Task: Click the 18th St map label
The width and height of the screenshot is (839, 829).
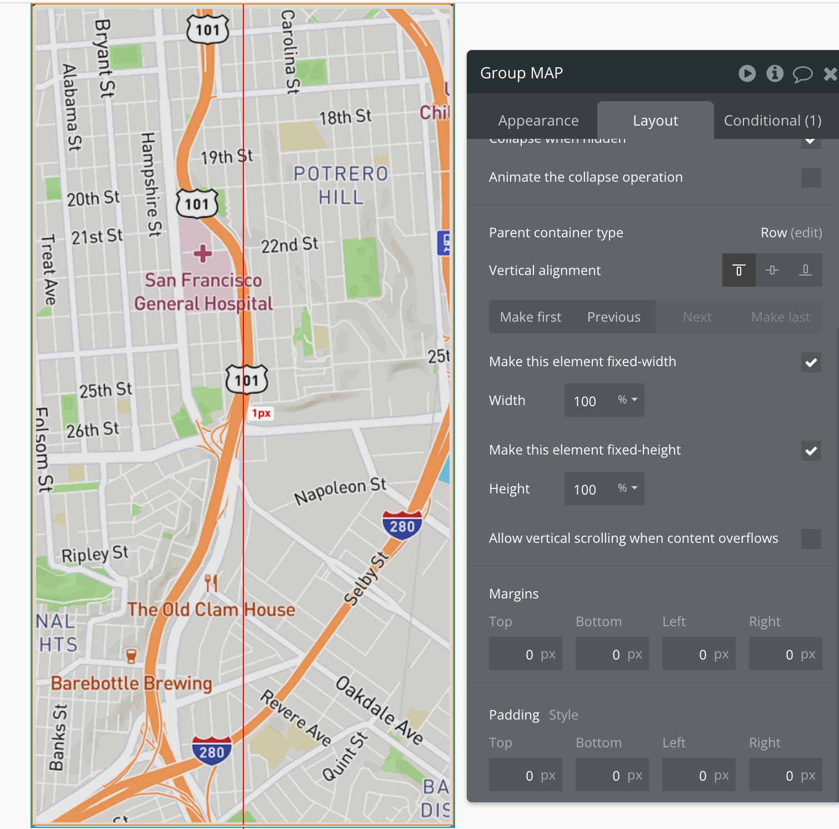Action: 345,117
